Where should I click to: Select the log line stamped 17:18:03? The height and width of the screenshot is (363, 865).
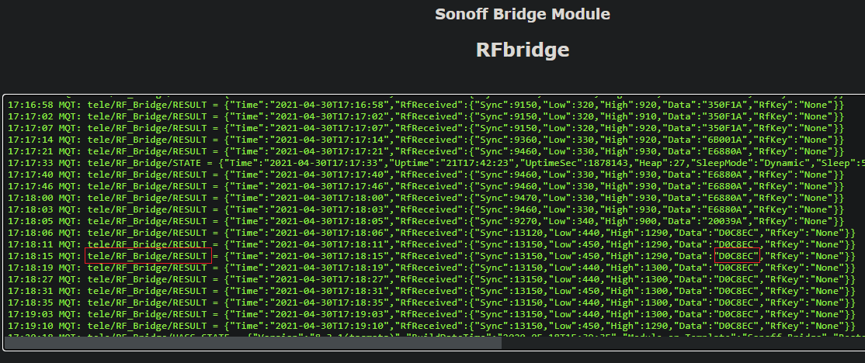coord(426,209)
